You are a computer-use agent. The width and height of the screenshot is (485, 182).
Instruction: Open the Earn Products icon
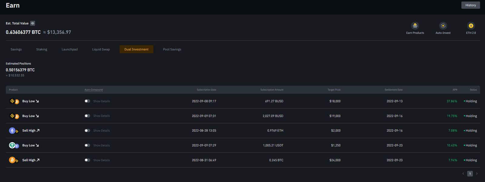[415, 26]
